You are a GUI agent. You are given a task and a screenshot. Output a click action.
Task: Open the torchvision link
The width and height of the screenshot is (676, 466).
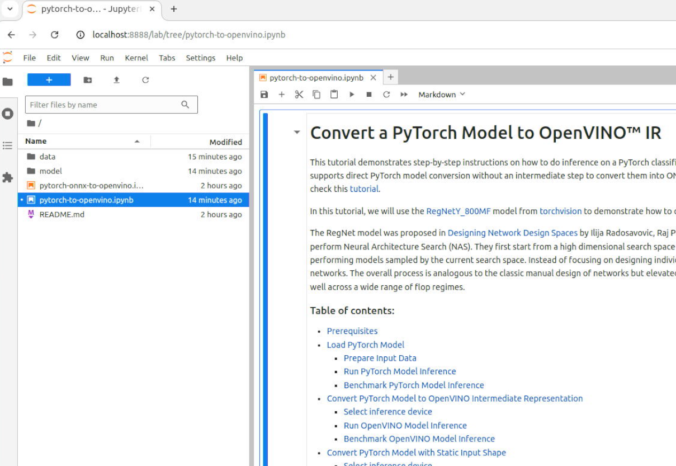561,211
